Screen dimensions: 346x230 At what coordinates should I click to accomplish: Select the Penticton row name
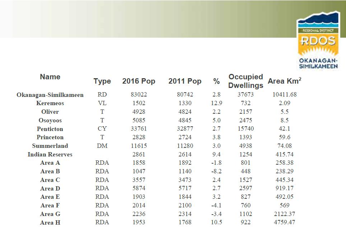(x=50, y=129)
